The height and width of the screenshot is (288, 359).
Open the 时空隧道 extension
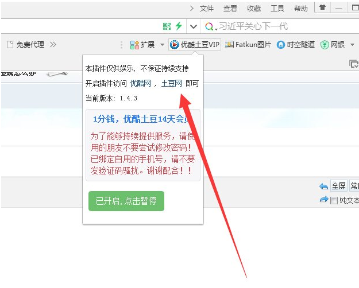pos(296,45)
